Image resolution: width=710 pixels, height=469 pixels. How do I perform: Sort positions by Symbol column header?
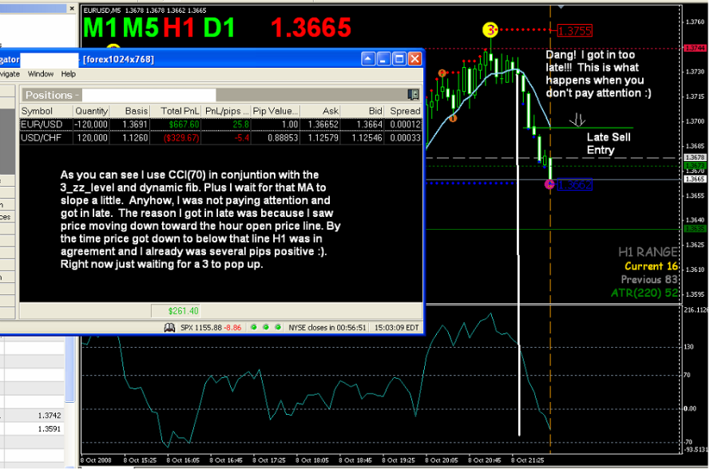pos(46,111)
